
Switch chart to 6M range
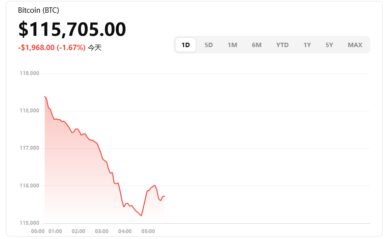(x=257, y=45)
